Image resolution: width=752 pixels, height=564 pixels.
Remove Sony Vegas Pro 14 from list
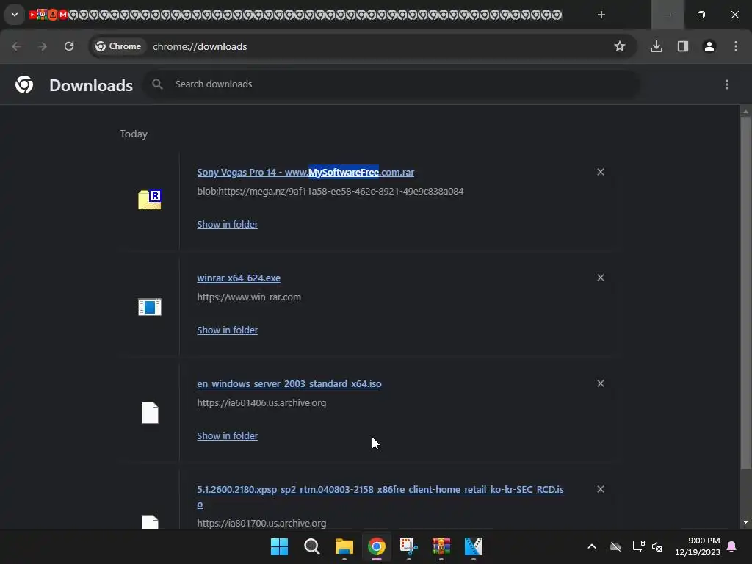pos(601,172)
